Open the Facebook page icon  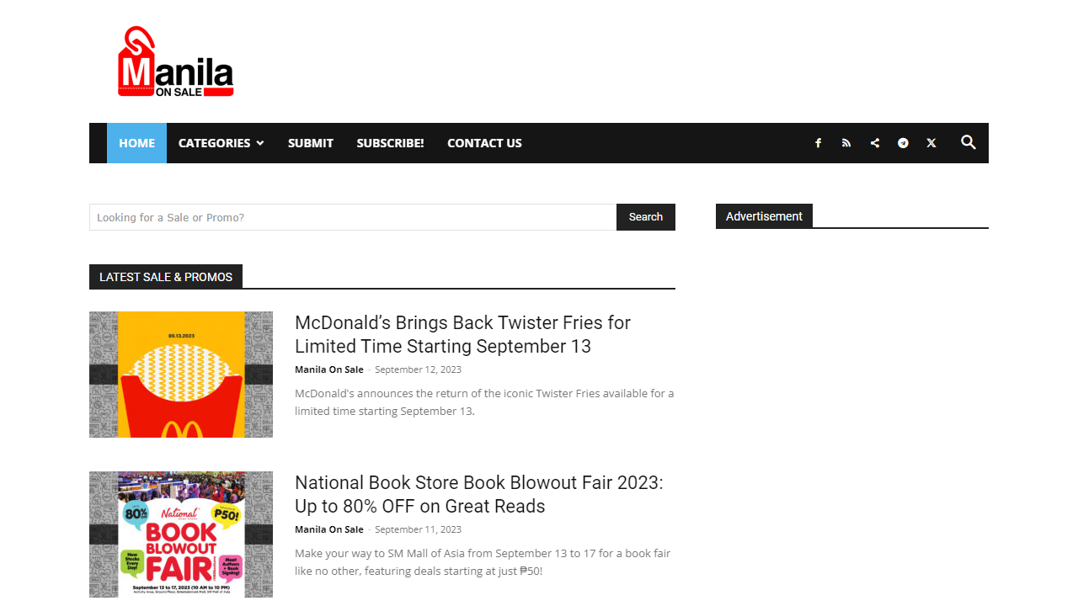click(x=818, y=143)
